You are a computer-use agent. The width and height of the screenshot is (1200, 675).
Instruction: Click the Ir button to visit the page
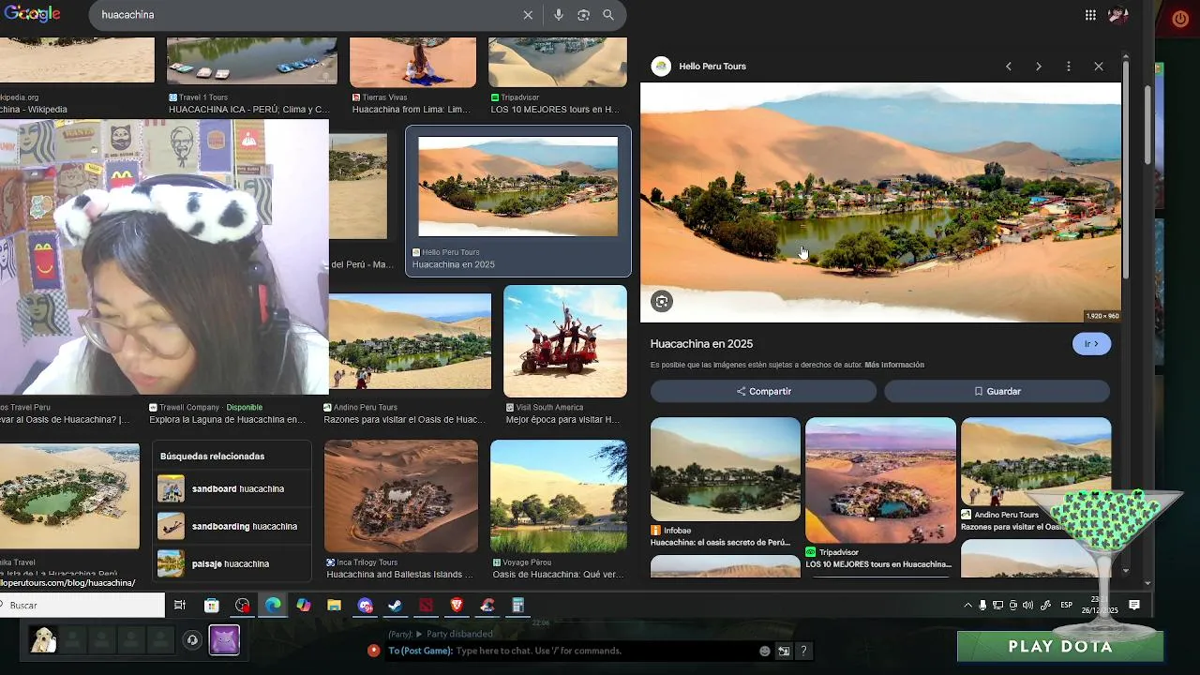coord(1091,344)
